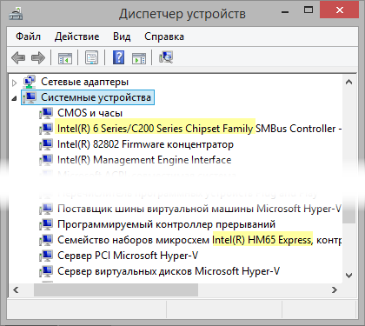Open the Действие menu
Image resolution: width=365 pixels, height=326 pixels.
(76, 37)
